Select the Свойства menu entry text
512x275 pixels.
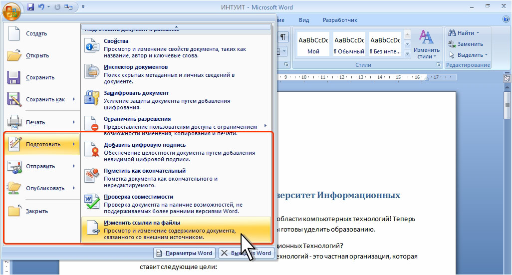point(116,41)
